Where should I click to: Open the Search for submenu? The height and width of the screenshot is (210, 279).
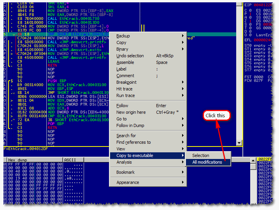tap(126, 136)
